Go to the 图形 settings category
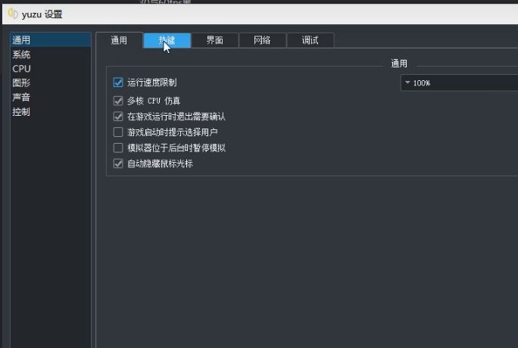The width and height of the screenshot is (518, 348). (x=21, y=83)
